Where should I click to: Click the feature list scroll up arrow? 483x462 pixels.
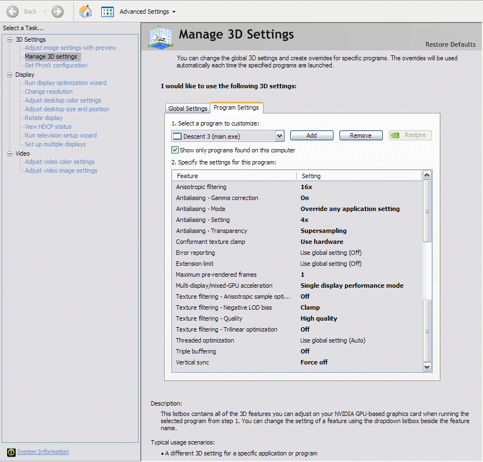(x=427, y=175)
